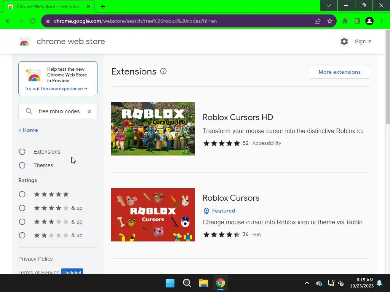Filter by four stars & up
Viewport: 390px width, 292px height.
coord(22,208)
